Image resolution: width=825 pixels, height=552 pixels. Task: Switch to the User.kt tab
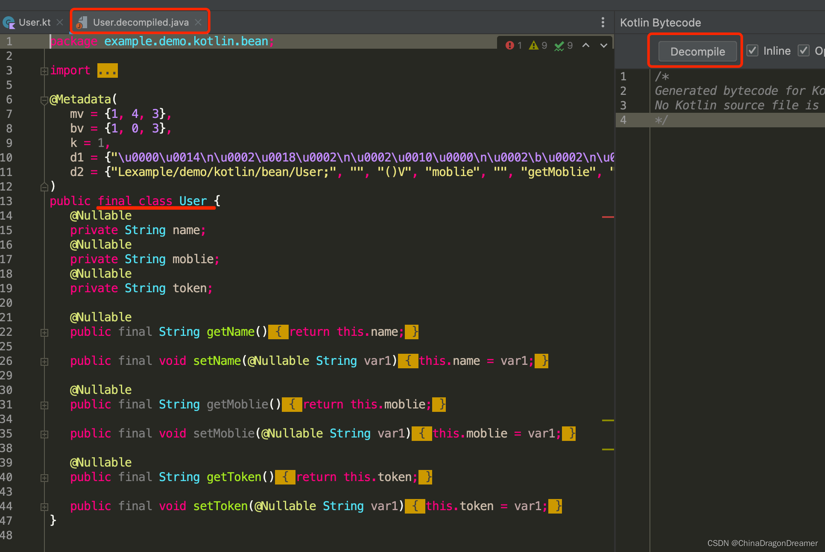pyautogui.click(x=34, y=22)
